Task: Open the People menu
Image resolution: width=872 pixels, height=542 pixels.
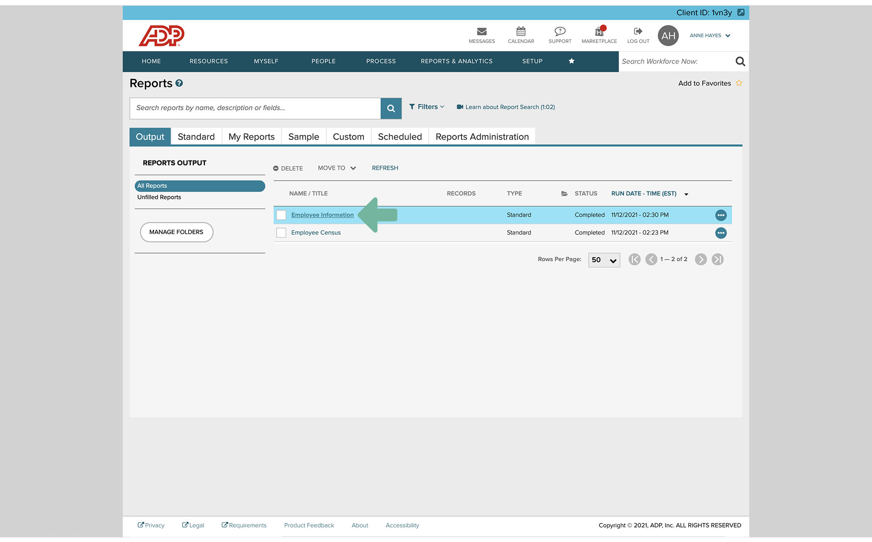Action: point(323,61)
